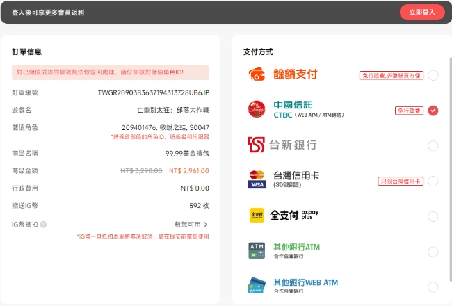Viewport: 452px width, 306px height.
Task: Click the 餘額支付 payment name text
Action: [295, 74]
